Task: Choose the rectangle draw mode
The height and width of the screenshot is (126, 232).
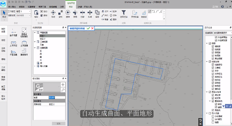Action: click(154, 11)
